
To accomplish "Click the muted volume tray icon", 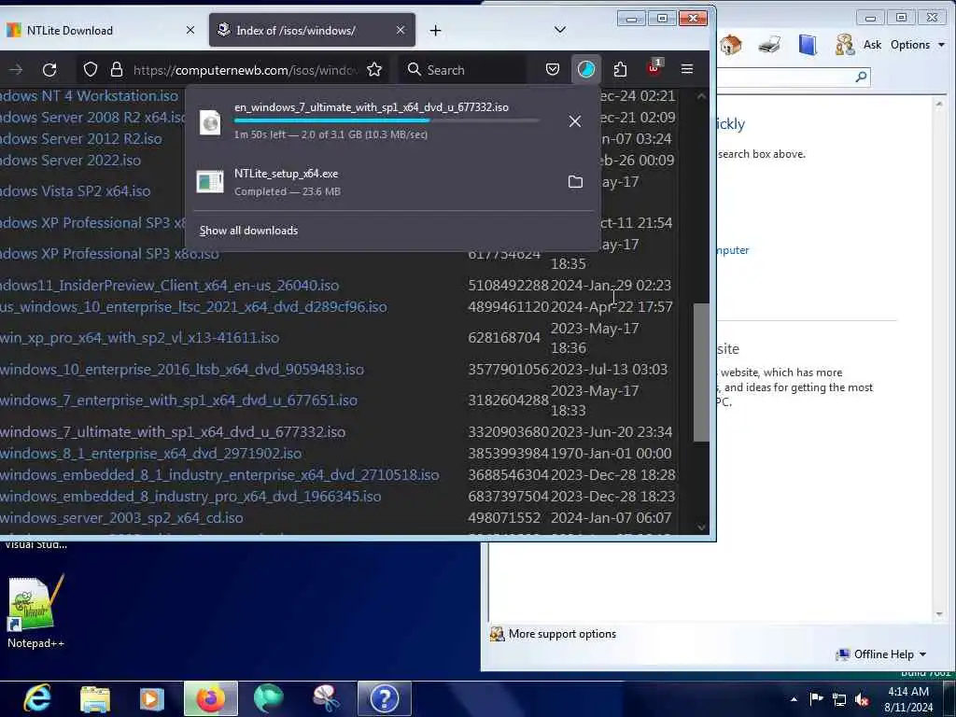I will click(x=862, y=699).
